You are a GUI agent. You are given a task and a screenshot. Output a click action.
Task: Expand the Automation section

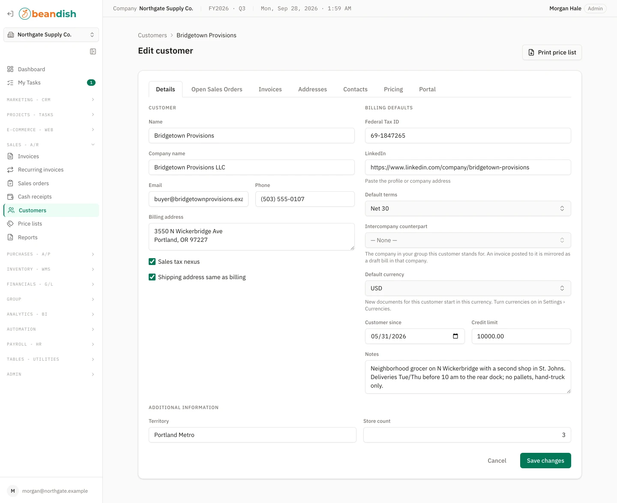point(51,329)
